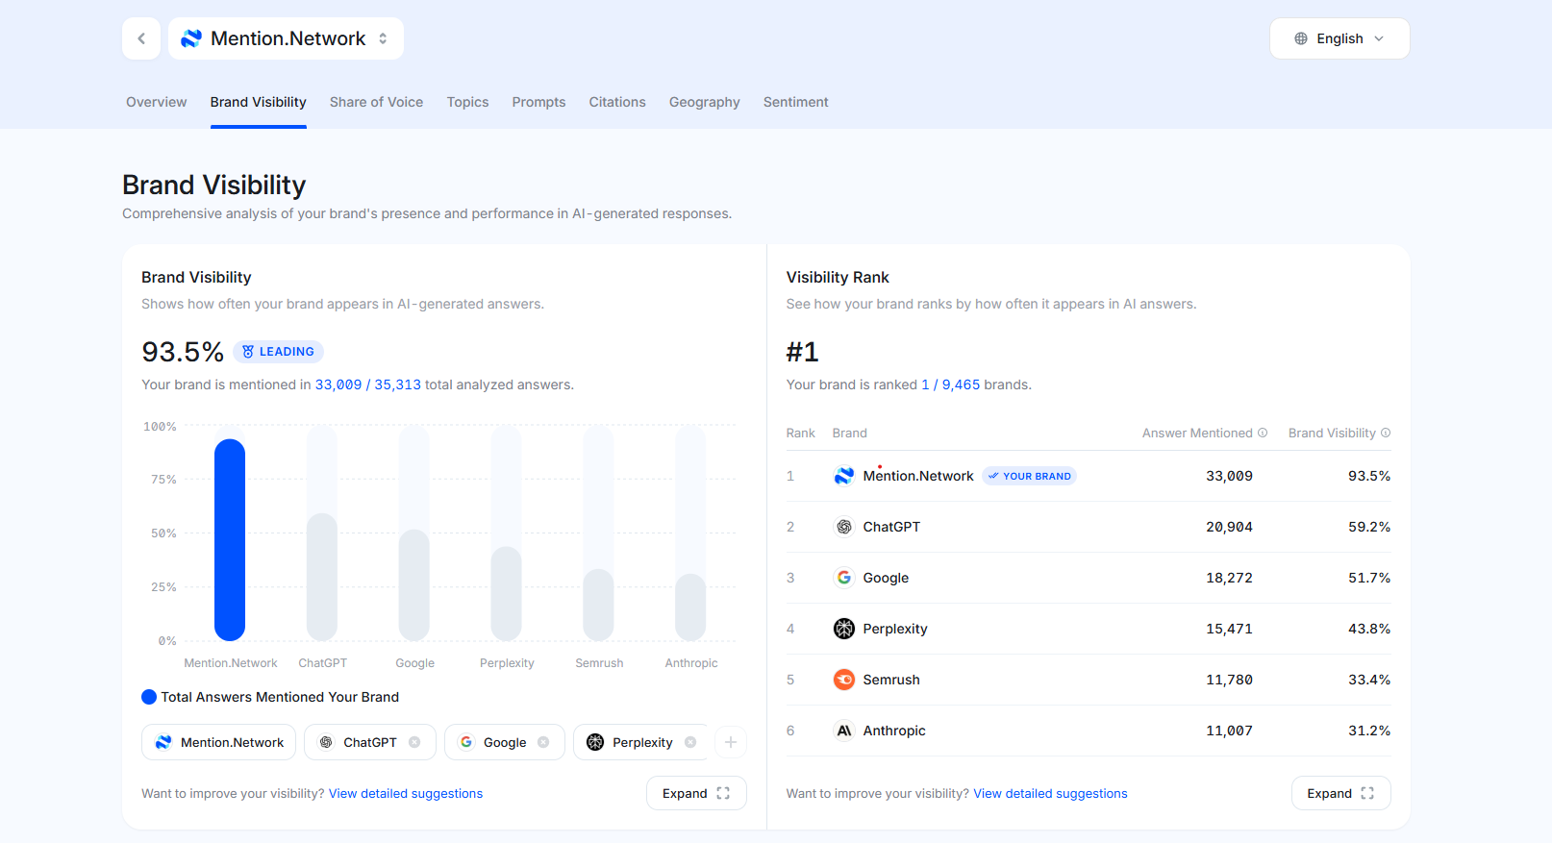
Task: Click the ChatGPT logo in rank table
Action: (843, 527)
